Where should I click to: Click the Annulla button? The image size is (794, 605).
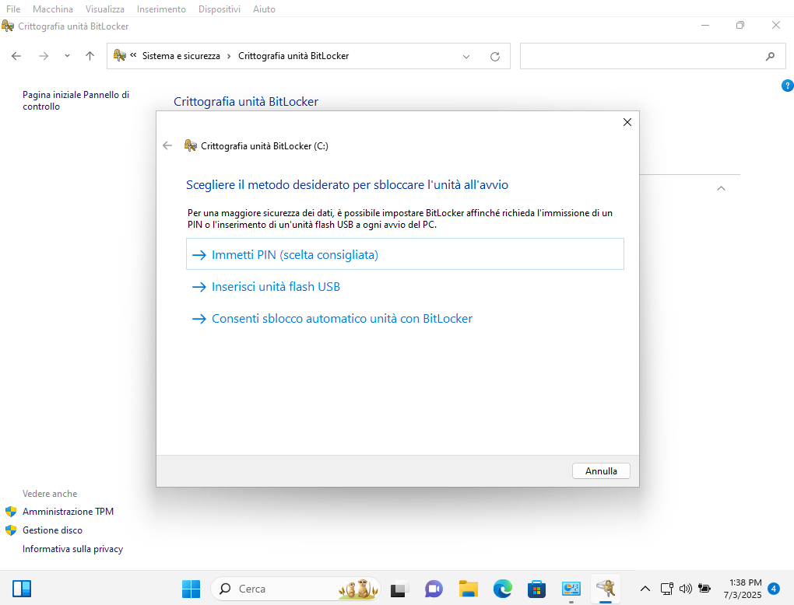[601, 471]
